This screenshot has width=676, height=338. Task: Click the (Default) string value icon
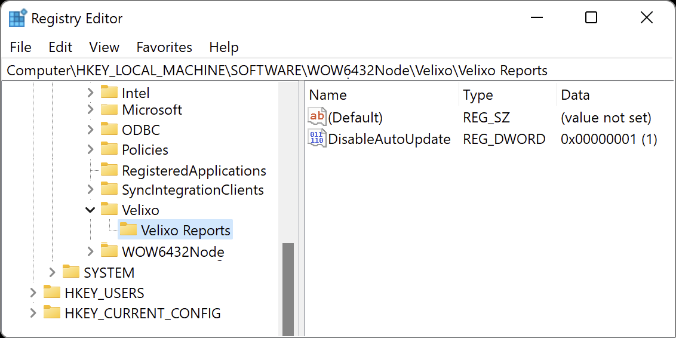click(317, 117)
